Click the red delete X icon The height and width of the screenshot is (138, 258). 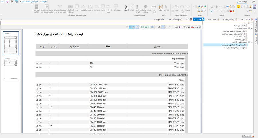(x=230, y=11)
